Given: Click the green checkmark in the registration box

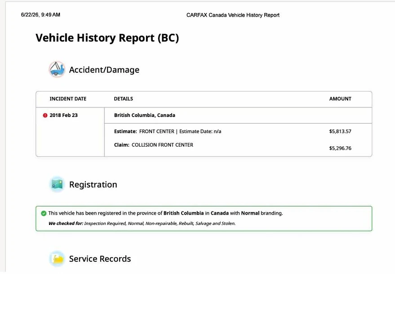Looking at the screenshot, I should click(x=44, y=213).
